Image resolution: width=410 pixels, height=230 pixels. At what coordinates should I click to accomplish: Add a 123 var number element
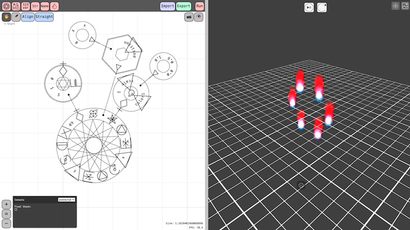tap(26, 6)
